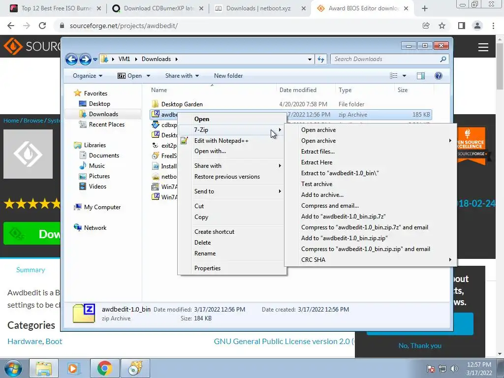Choose Extract files... in 7-Zip submenu

click(370, 152)
